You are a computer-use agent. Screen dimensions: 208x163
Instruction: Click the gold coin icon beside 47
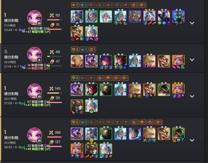click(x=52, y=61)
